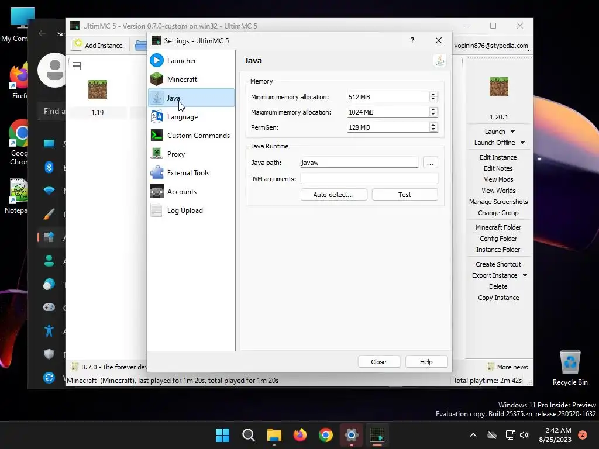Increase maximum memory allocation with up arrow
The image size is (599, 449).
click(x=433, y=110)
